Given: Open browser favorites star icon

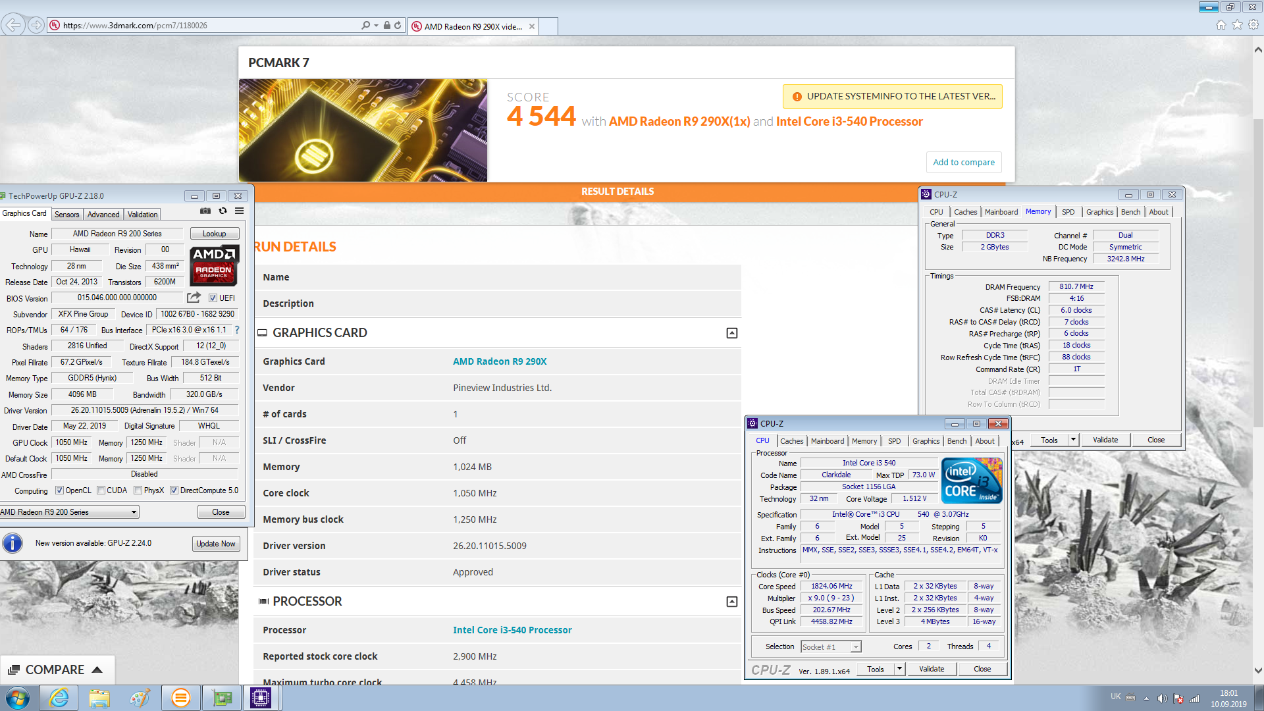Looking at the screenshot, I should coord(1237,25).
